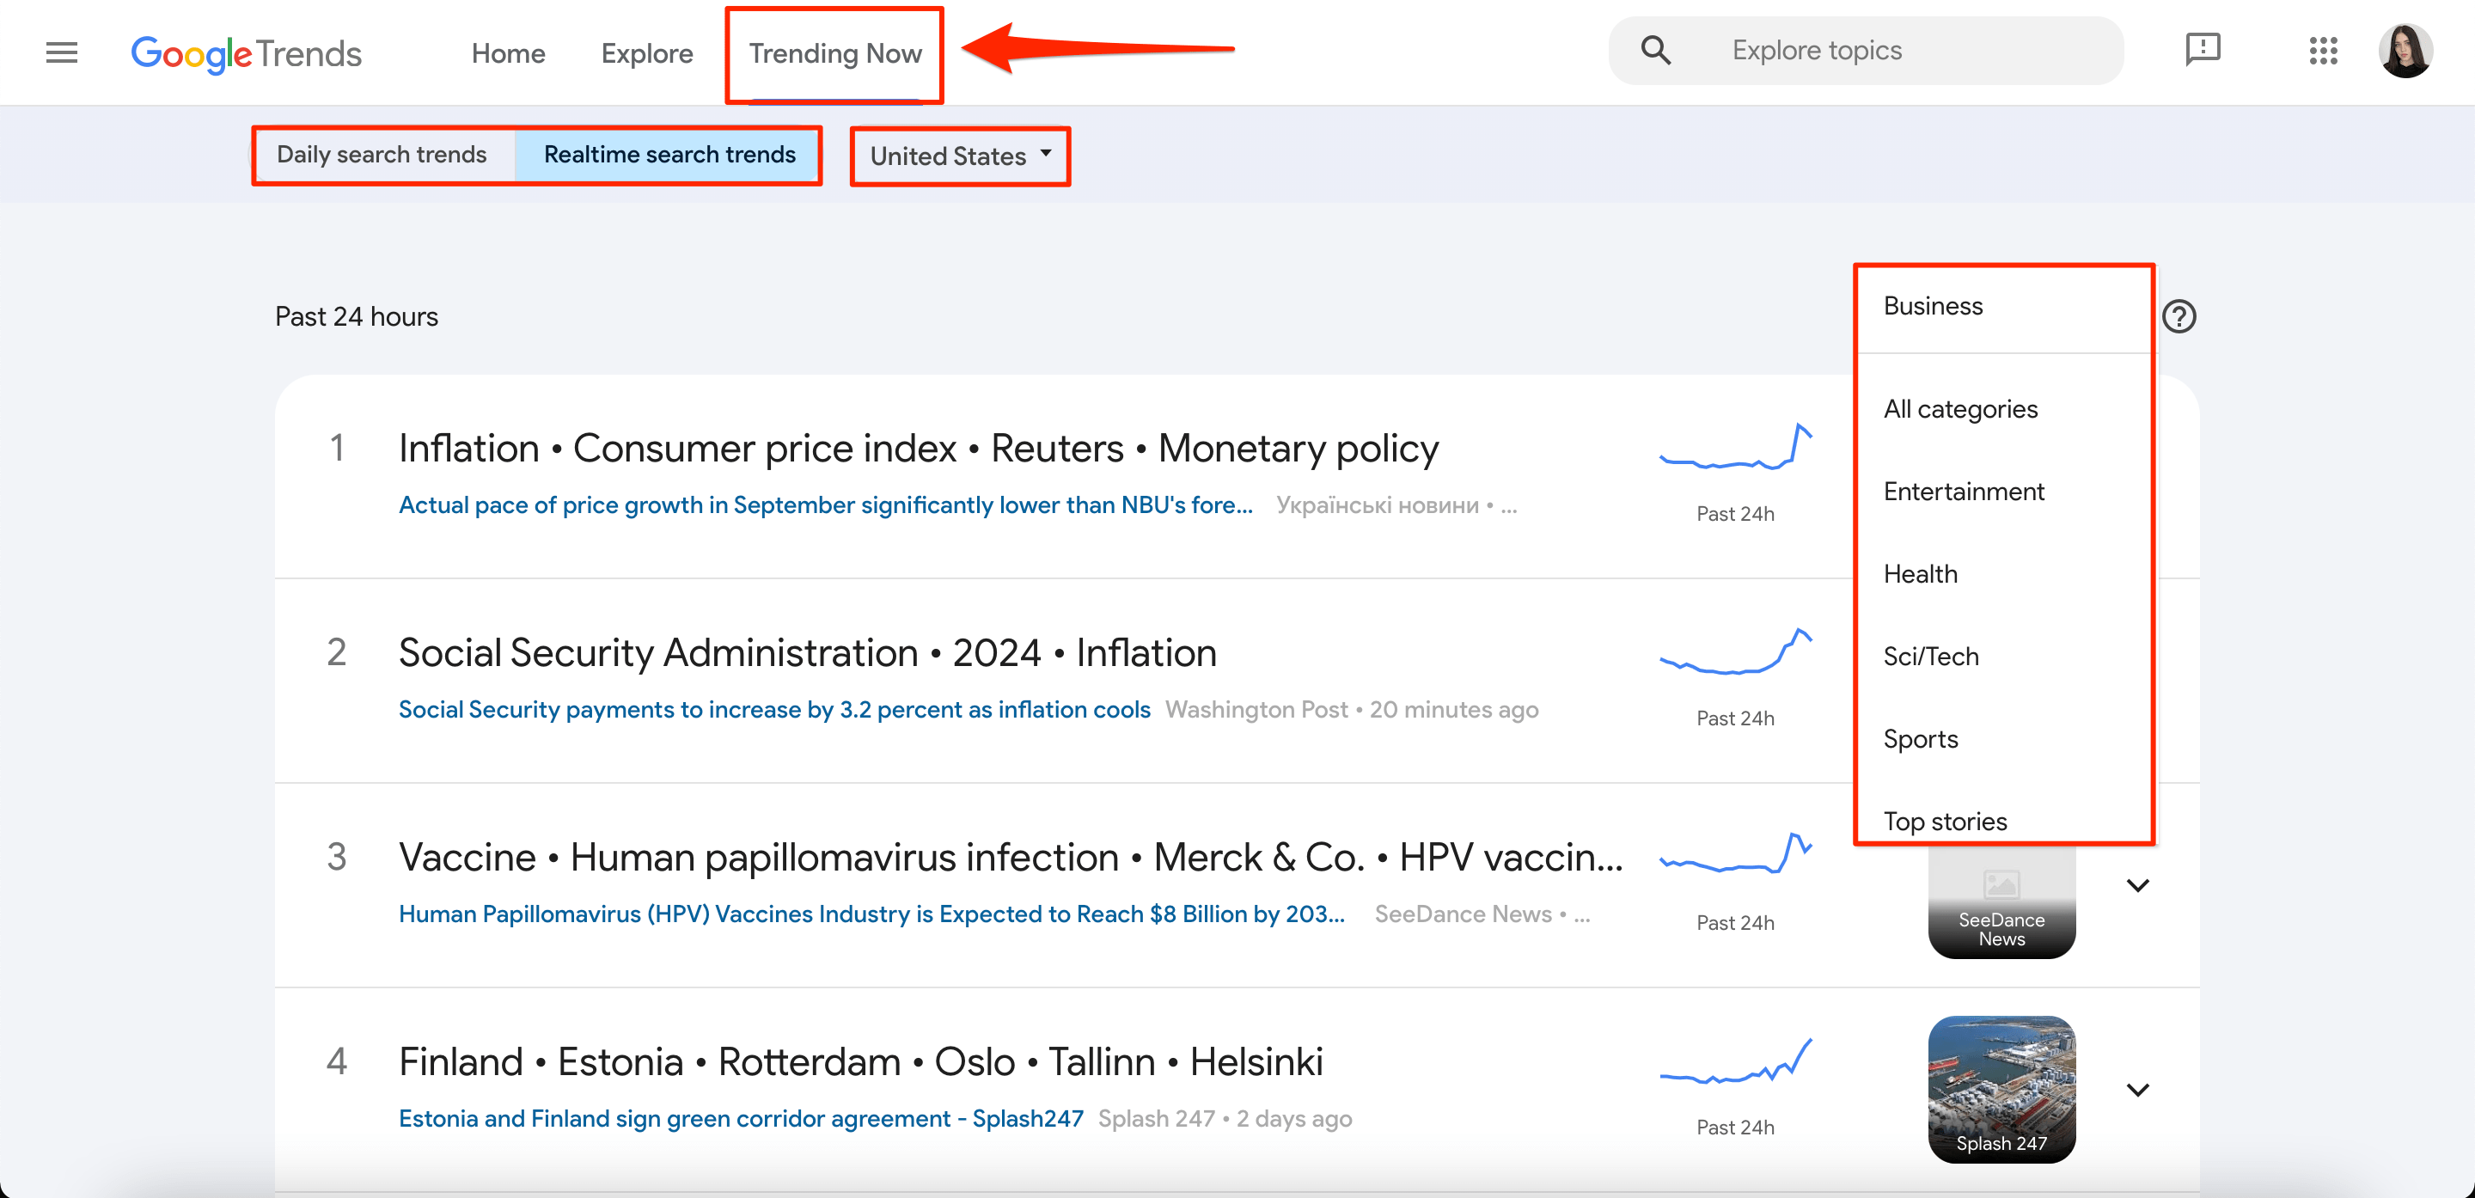Click the Inflation Consumer price index trend title
The height and width of the screenshot is (1198, 2475).
(919, 449)
